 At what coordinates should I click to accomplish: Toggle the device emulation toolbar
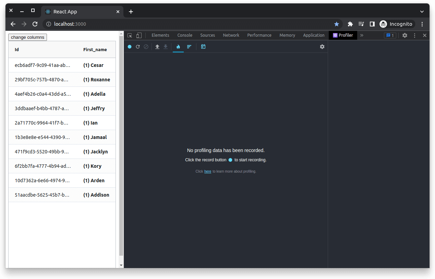(x=138, y=35)
